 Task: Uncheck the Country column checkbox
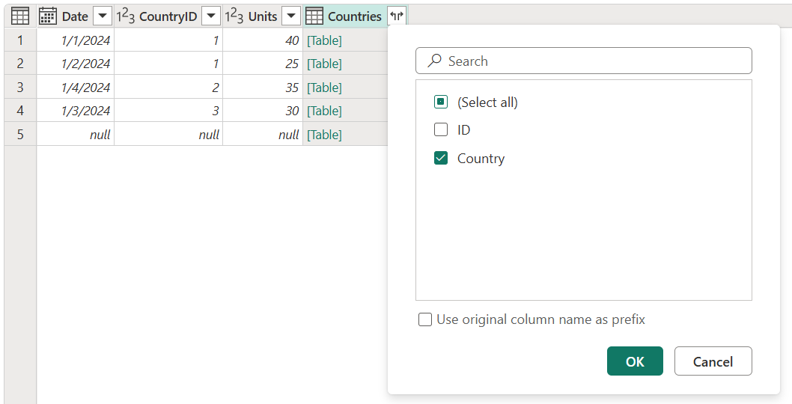click(x=441, y=158)
